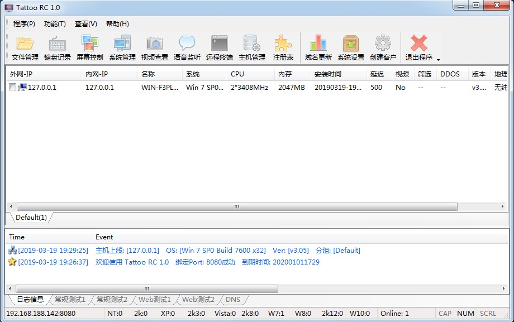
Task: Select log entry timestamped 2019-03-19 19:29:25
Action: [x=53, y=250]
